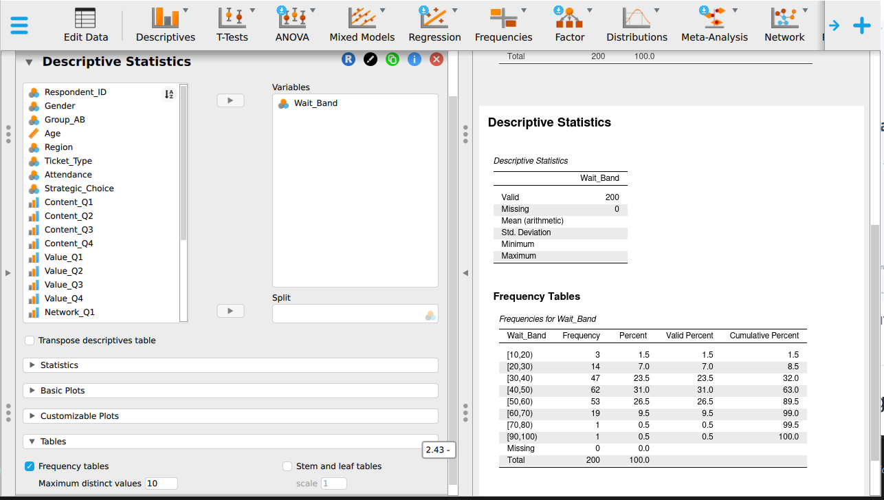Edit the analysis title with the pencil icon

pos(371,60)
